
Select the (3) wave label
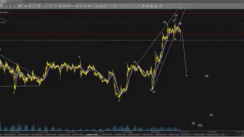point(211,115)
